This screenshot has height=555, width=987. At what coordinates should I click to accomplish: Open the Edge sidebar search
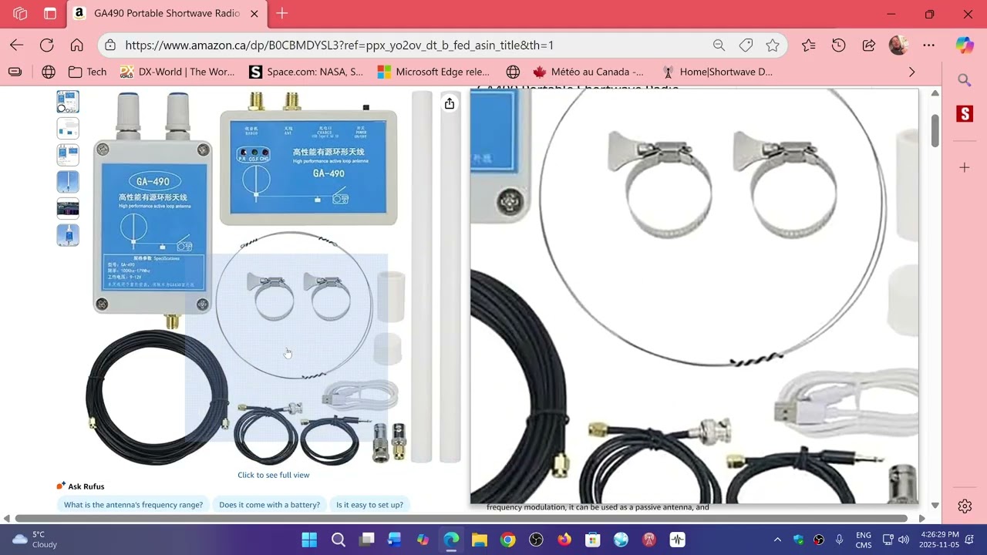pos(965,80)
